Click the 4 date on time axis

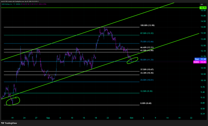60,118
